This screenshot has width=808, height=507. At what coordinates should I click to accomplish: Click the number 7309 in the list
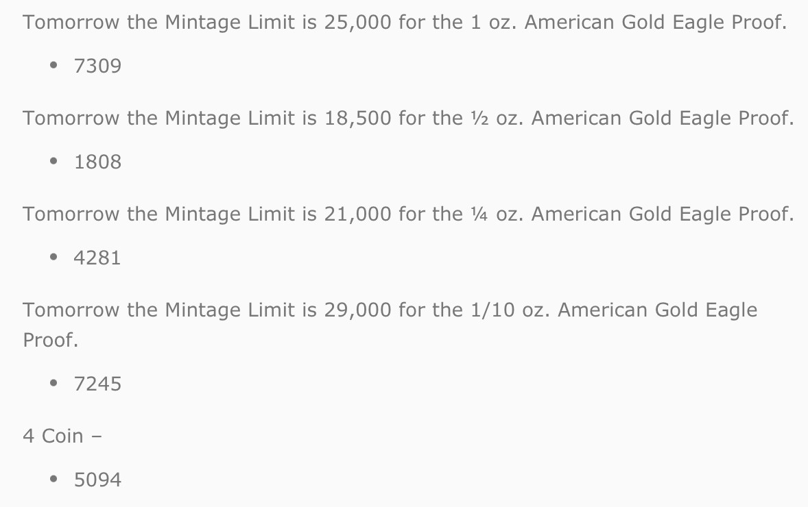coord(97,66)
